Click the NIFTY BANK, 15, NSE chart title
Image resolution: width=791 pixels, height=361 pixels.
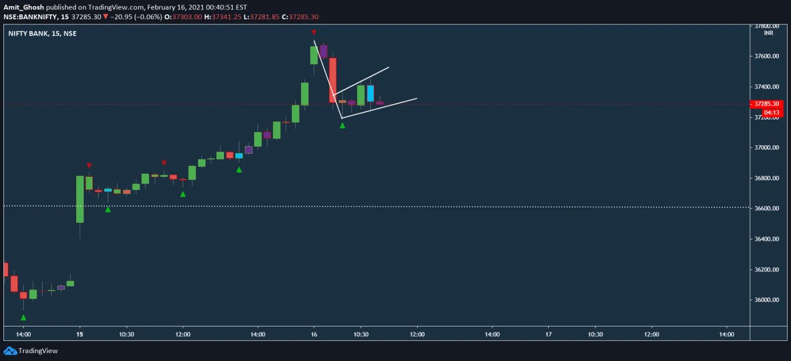click(x=43, y=34)
